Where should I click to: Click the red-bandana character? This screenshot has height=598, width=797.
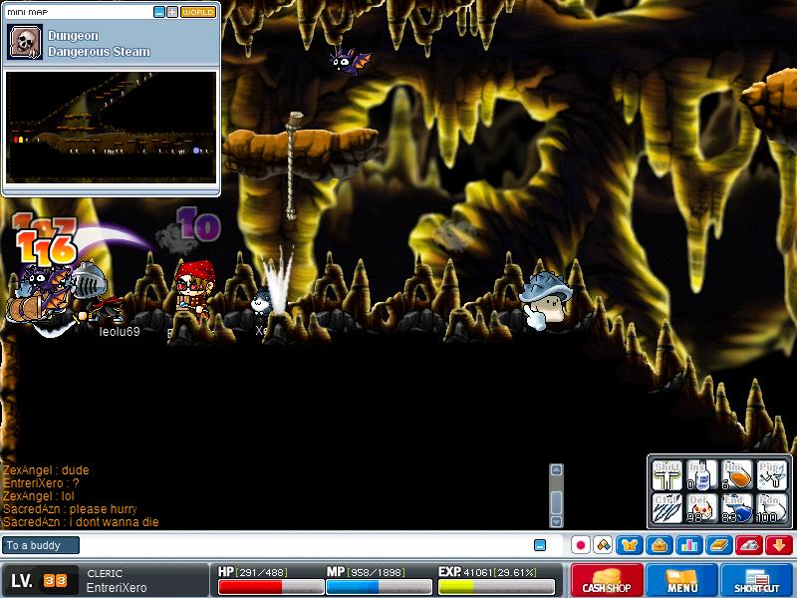point(193,290)
